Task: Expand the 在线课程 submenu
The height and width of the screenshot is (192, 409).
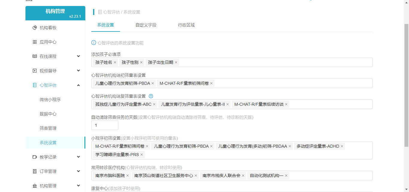Action: click(x=78, y=57)
